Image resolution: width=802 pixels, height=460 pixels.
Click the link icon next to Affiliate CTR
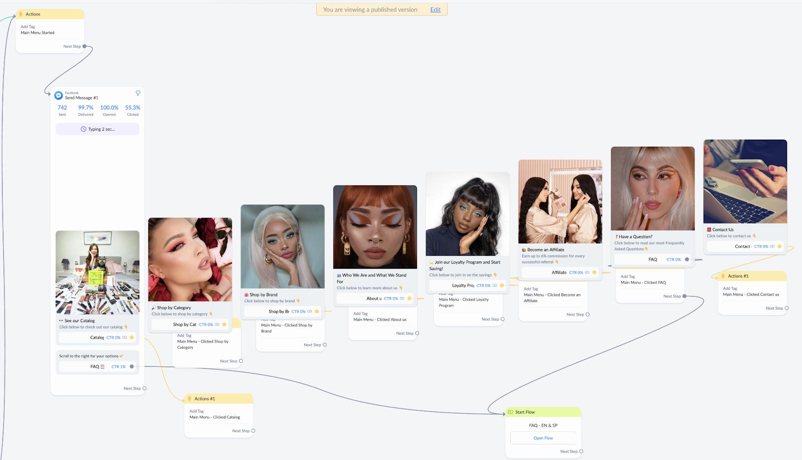[x=587, y=273]
